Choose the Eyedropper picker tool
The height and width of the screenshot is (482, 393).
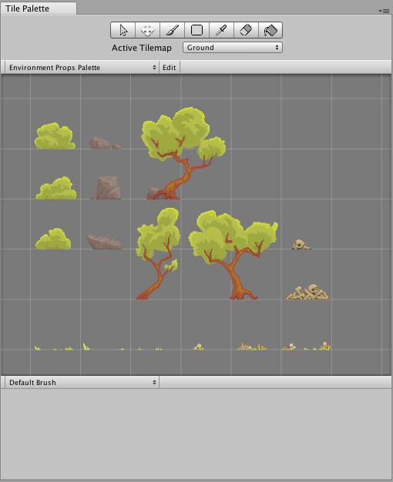[221, 30]
